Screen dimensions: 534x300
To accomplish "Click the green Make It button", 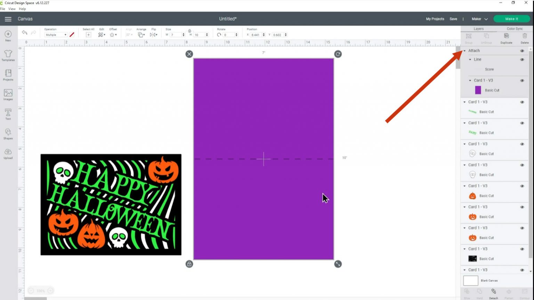I will pos(511,19).
